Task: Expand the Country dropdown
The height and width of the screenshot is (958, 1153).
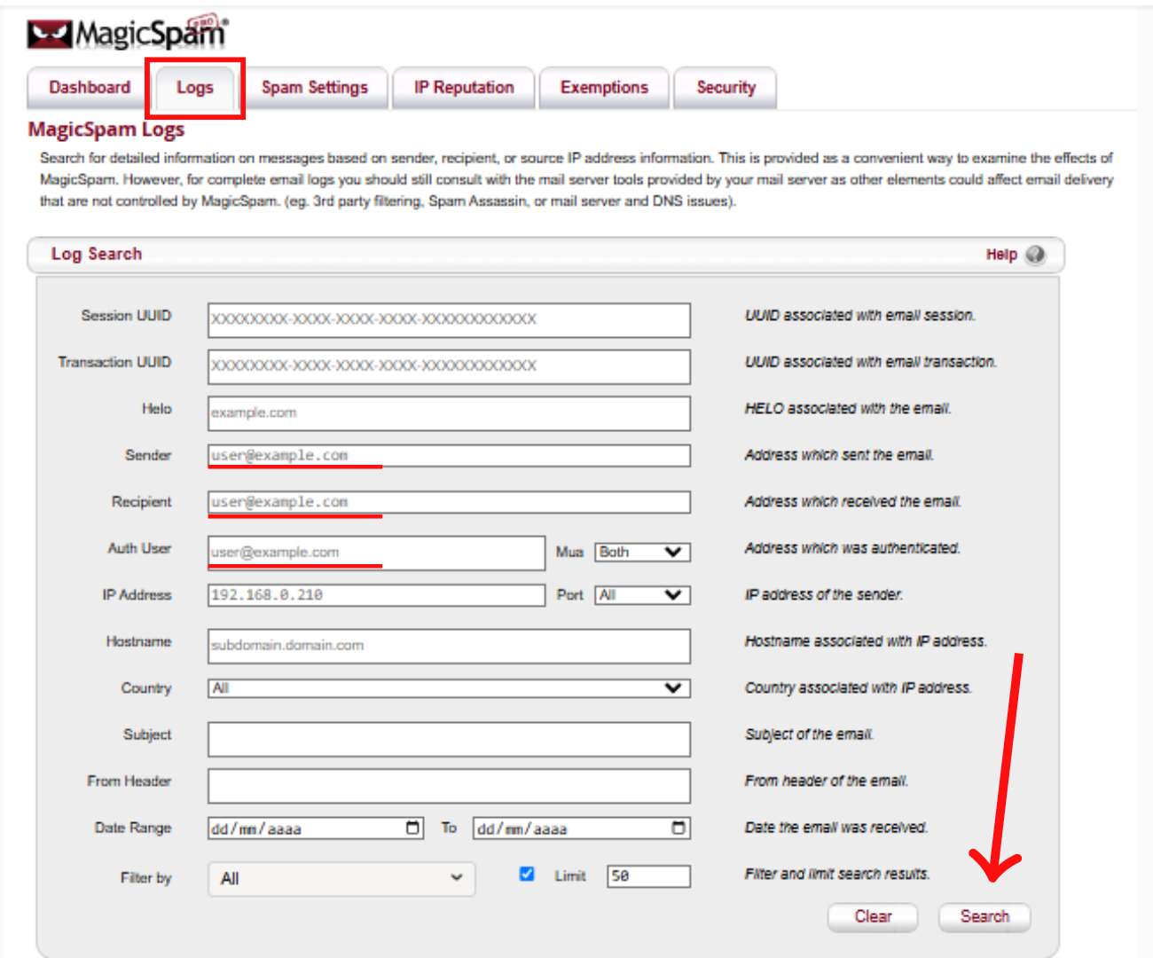Action: (449, 687)
